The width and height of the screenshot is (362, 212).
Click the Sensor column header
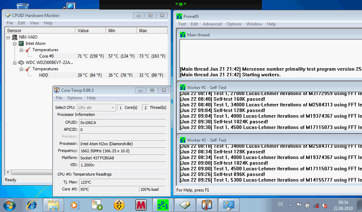(40, 30)
